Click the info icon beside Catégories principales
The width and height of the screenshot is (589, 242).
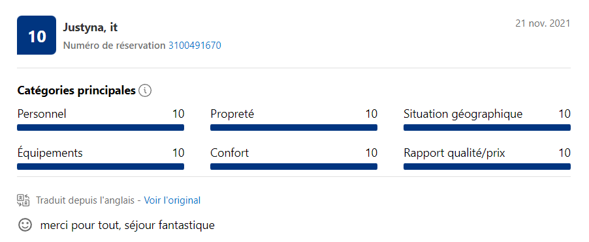point(145,90)
